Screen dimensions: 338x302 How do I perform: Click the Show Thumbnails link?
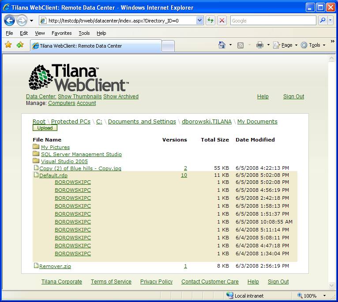pos(80,97)
